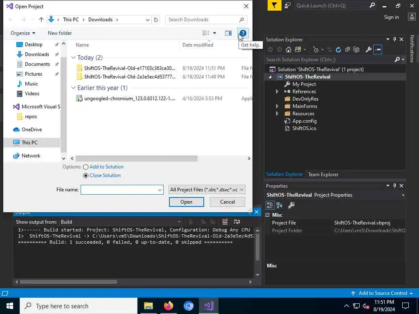The image size is (419, 314).
Task: Click the Windows Start button
Action: click(10, 306)
